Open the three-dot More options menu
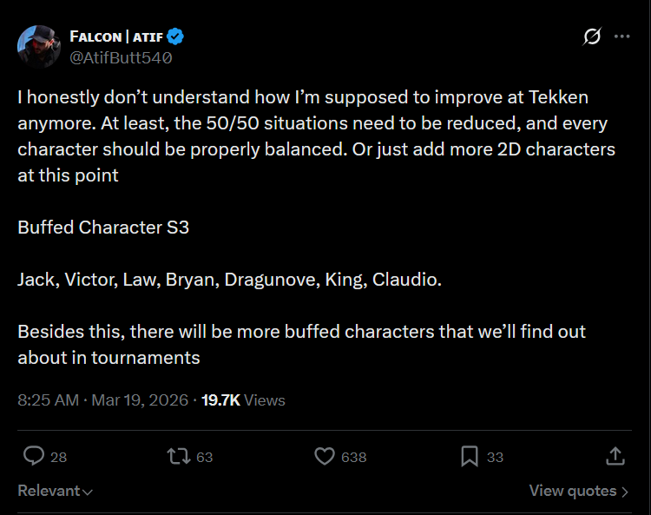Screen dimensions: 651x515 (x=621, y=36)
